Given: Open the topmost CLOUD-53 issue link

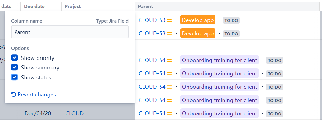Looking at the screenshot, I should click(x=152, y=20).
